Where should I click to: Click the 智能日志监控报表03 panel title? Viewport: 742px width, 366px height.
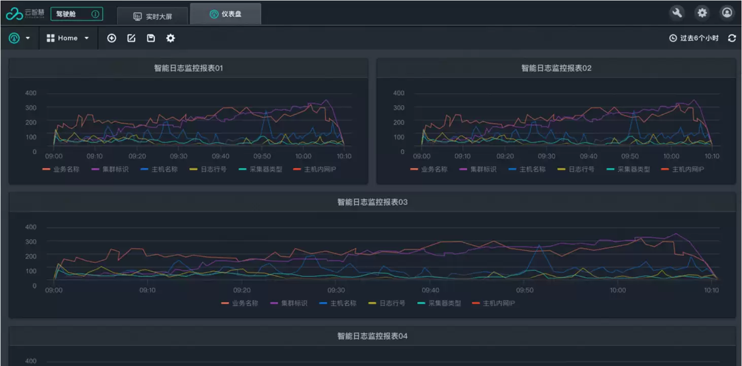pyautogui.click(x=373, y=202)
